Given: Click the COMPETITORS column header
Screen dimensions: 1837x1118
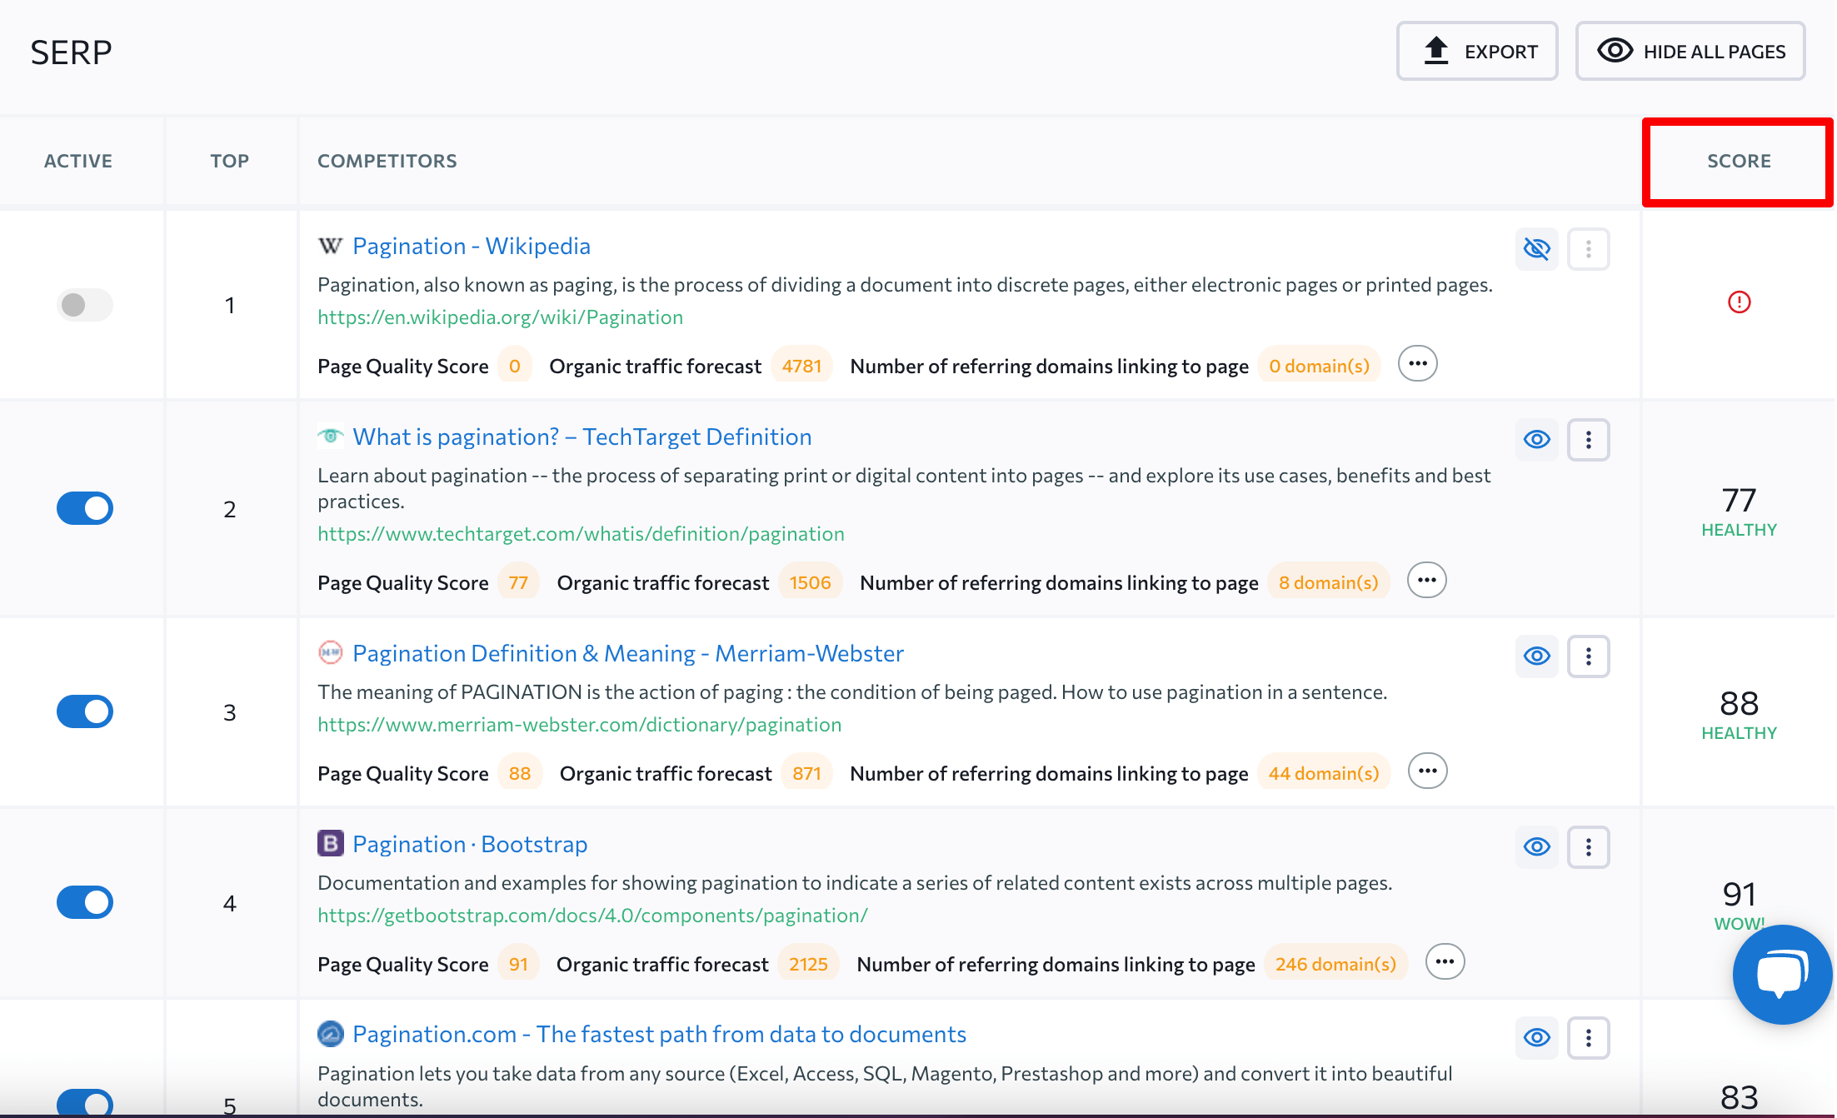Looking at the screenshot, I should [387, 161].
